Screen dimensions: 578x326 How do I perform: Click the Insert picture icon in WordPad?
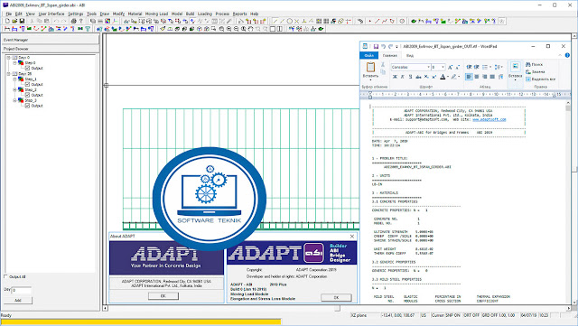(516, 67)
